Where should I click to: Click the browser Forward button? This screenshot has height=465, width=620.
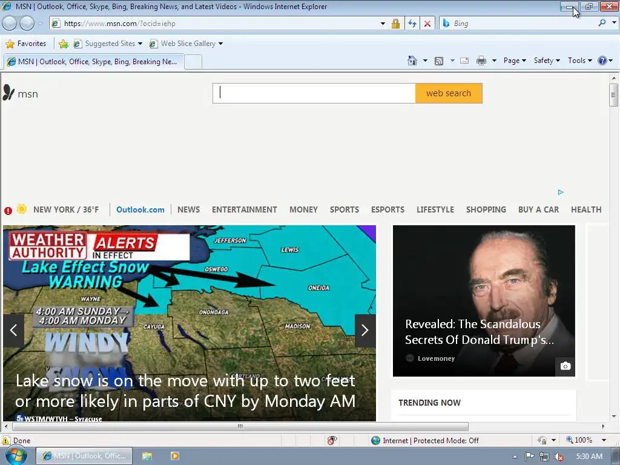(x=27, y=24)
